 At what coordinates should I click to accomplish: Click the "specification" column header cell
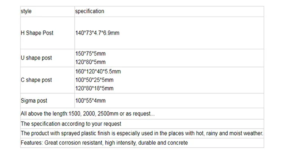click(x=90, y=11)
